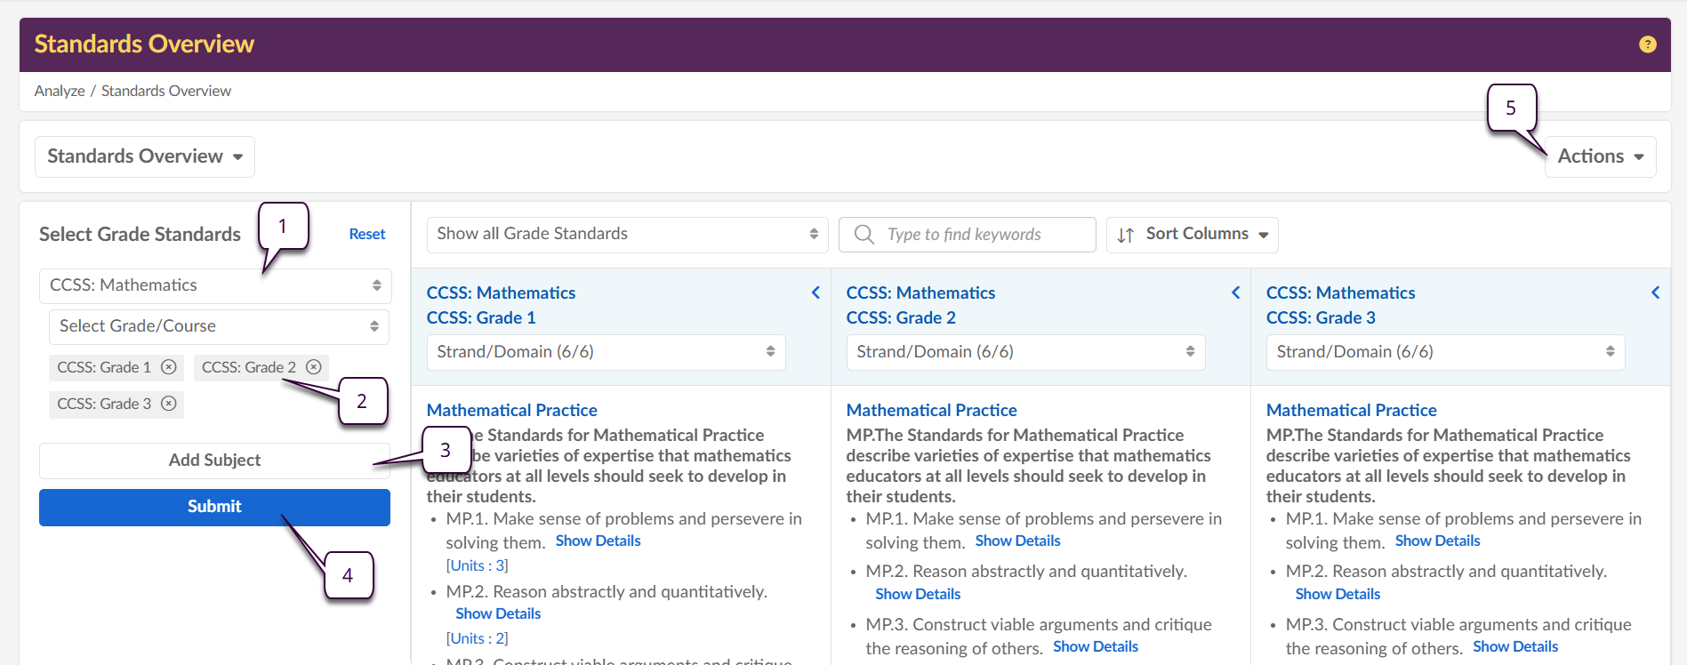Viewport: 1687px width, 665px height.
Task: Remove the CCSS: Grade 2 chip
Action: [x=314, y=367]
